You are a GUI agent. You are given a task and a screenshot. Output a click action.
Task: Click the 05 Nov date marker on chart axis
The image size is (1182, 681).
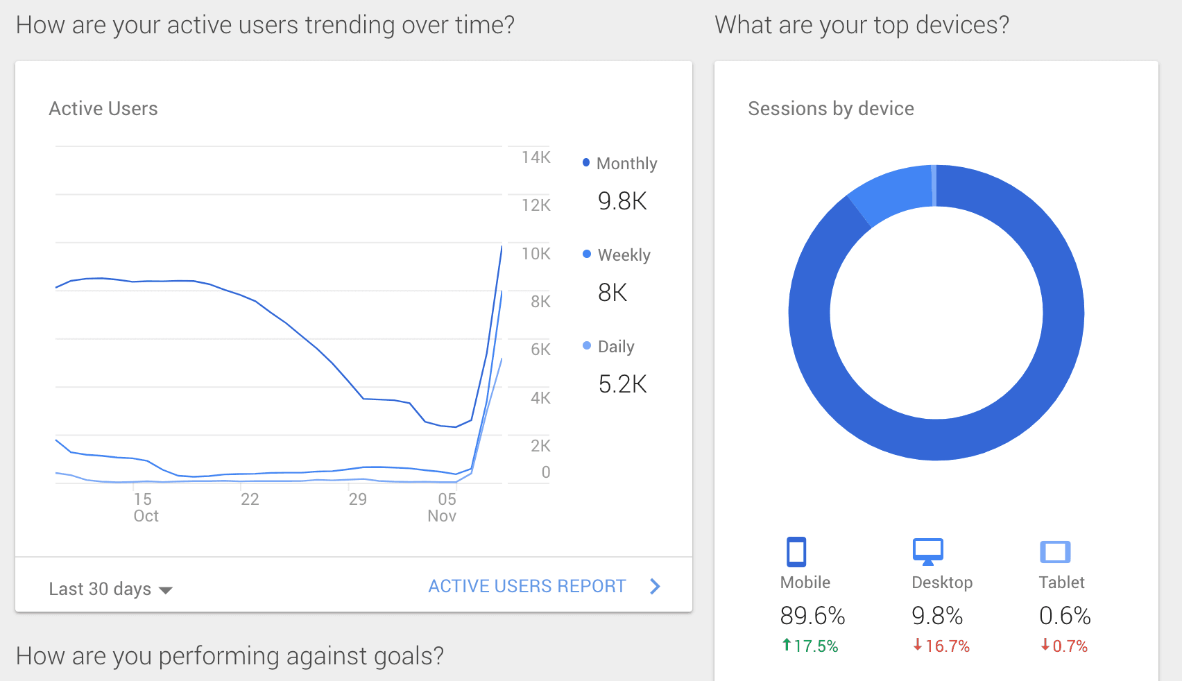(x=445, y=508)
